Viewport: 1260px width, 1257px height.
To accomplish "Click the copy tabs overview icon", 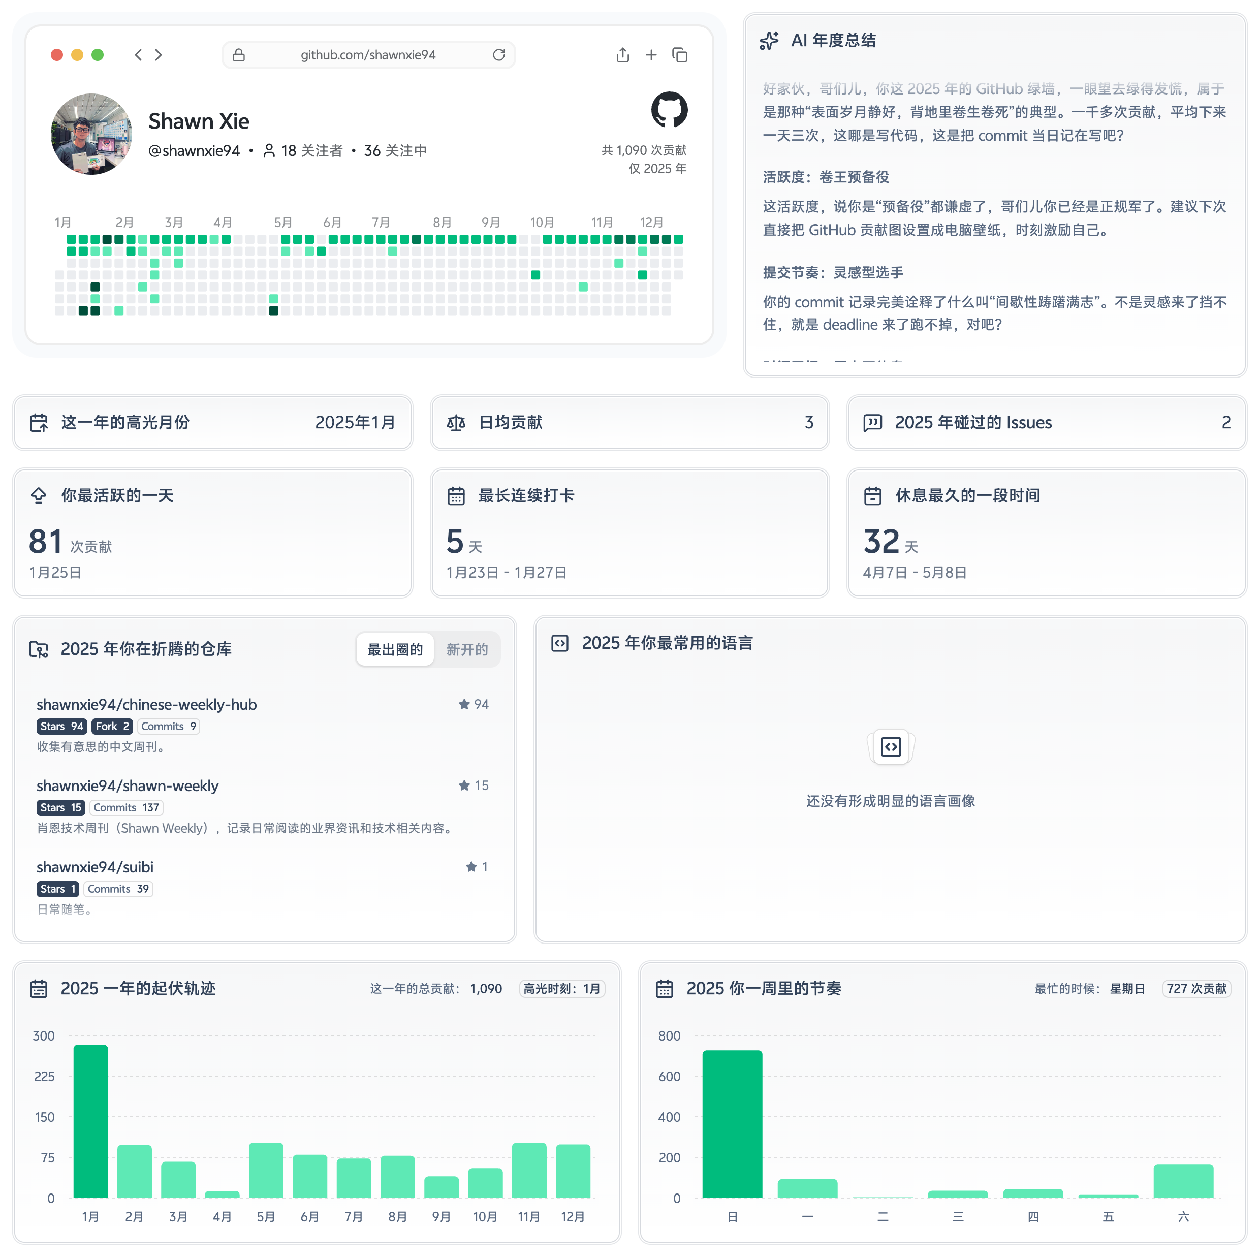I will tap(680, 55).
